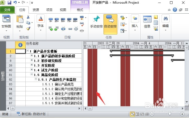
Task: Switch to Resource (资源) tab
Action: pos(36,10)
